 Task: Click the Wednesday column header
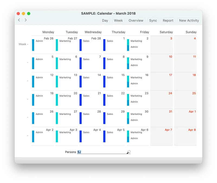93,32
